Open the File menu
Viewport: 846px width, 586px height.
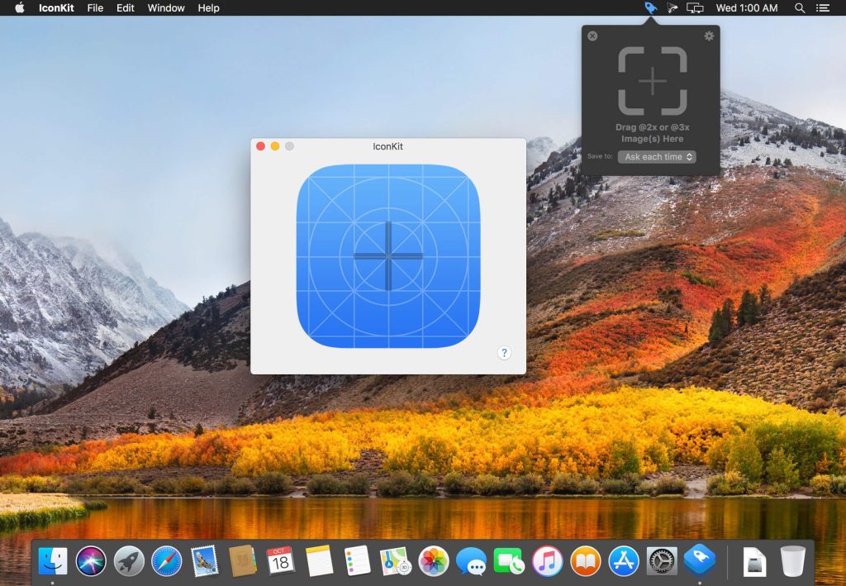tap(95, 8)
